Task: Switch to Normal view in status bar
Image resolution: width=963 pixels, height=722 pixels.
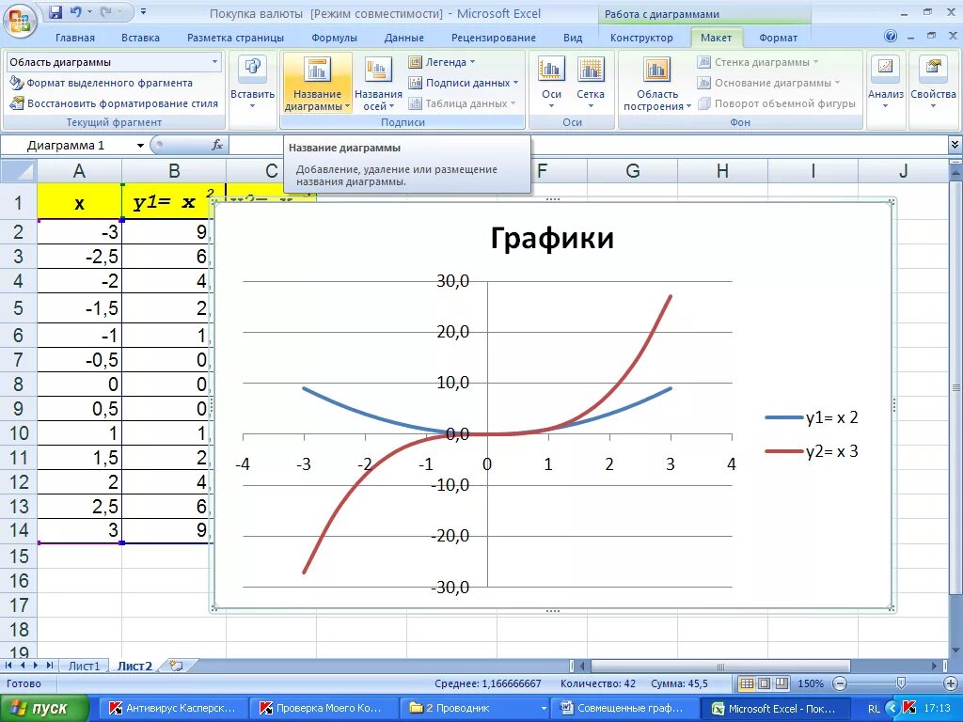Action: click(747, 683)
